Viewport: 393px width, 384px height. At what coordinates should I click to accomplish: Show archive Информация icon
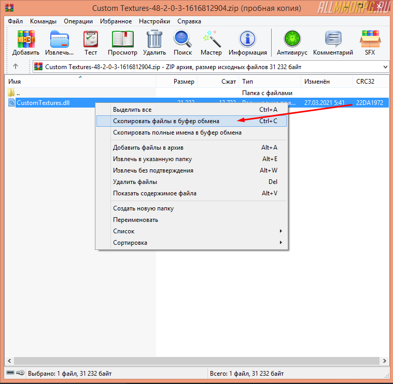click(248, 39)
